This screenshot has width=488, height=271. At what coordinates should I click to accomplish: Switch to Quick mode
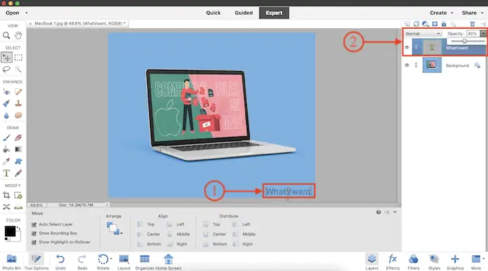213,13
